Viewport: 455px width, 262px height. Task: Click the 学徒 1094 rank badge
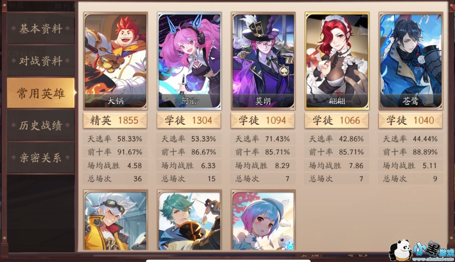pos(263,120)
